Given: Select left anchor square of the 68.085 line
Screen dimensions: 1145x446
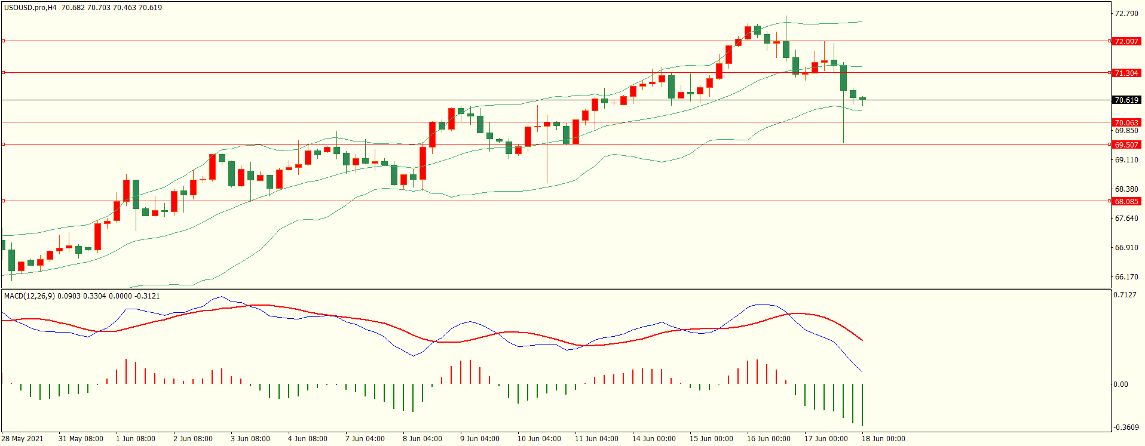Looking at the screenshot, I should click(4, 201).
